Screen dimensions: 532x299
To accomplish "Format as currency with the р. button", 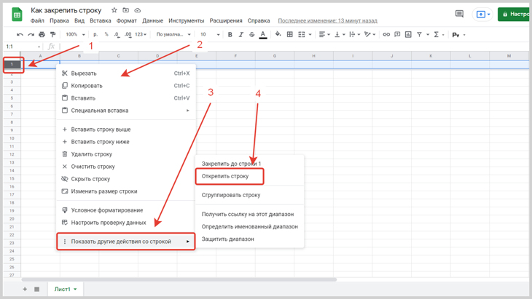I will (x=95, y=34).
